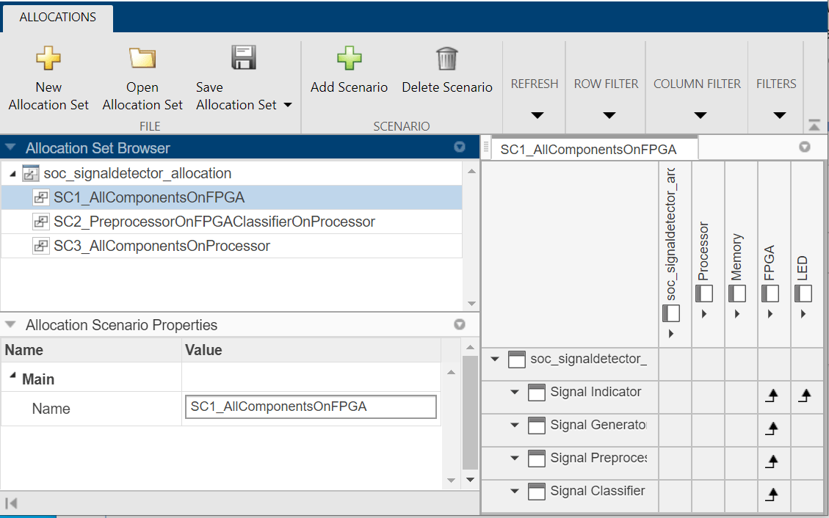The width and height of the screenshot is (829, 518).
Task: Click the Delete Scenario trash icon
Action: click(x=446, y=59)
